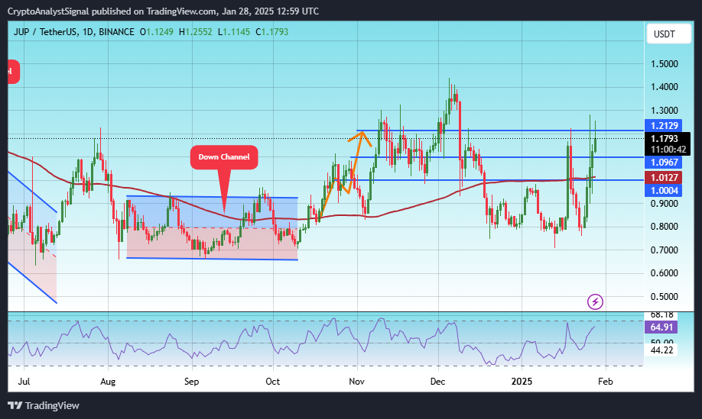Screen dimensions: 702x419
Task: Click the 0.7000 price axis label
Action: click(665, 250)
